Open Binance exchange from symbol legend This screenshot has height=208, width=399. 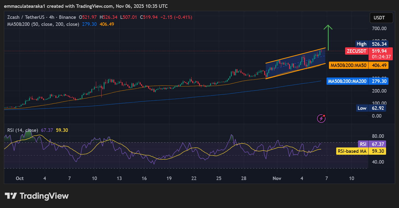pyautogui.click(x=68, y=17)
